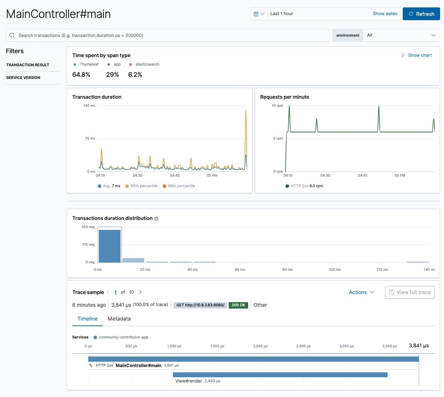Click the magnifier icon in the search bar
This screenshot has width=444, height=397.
point(12,35)
